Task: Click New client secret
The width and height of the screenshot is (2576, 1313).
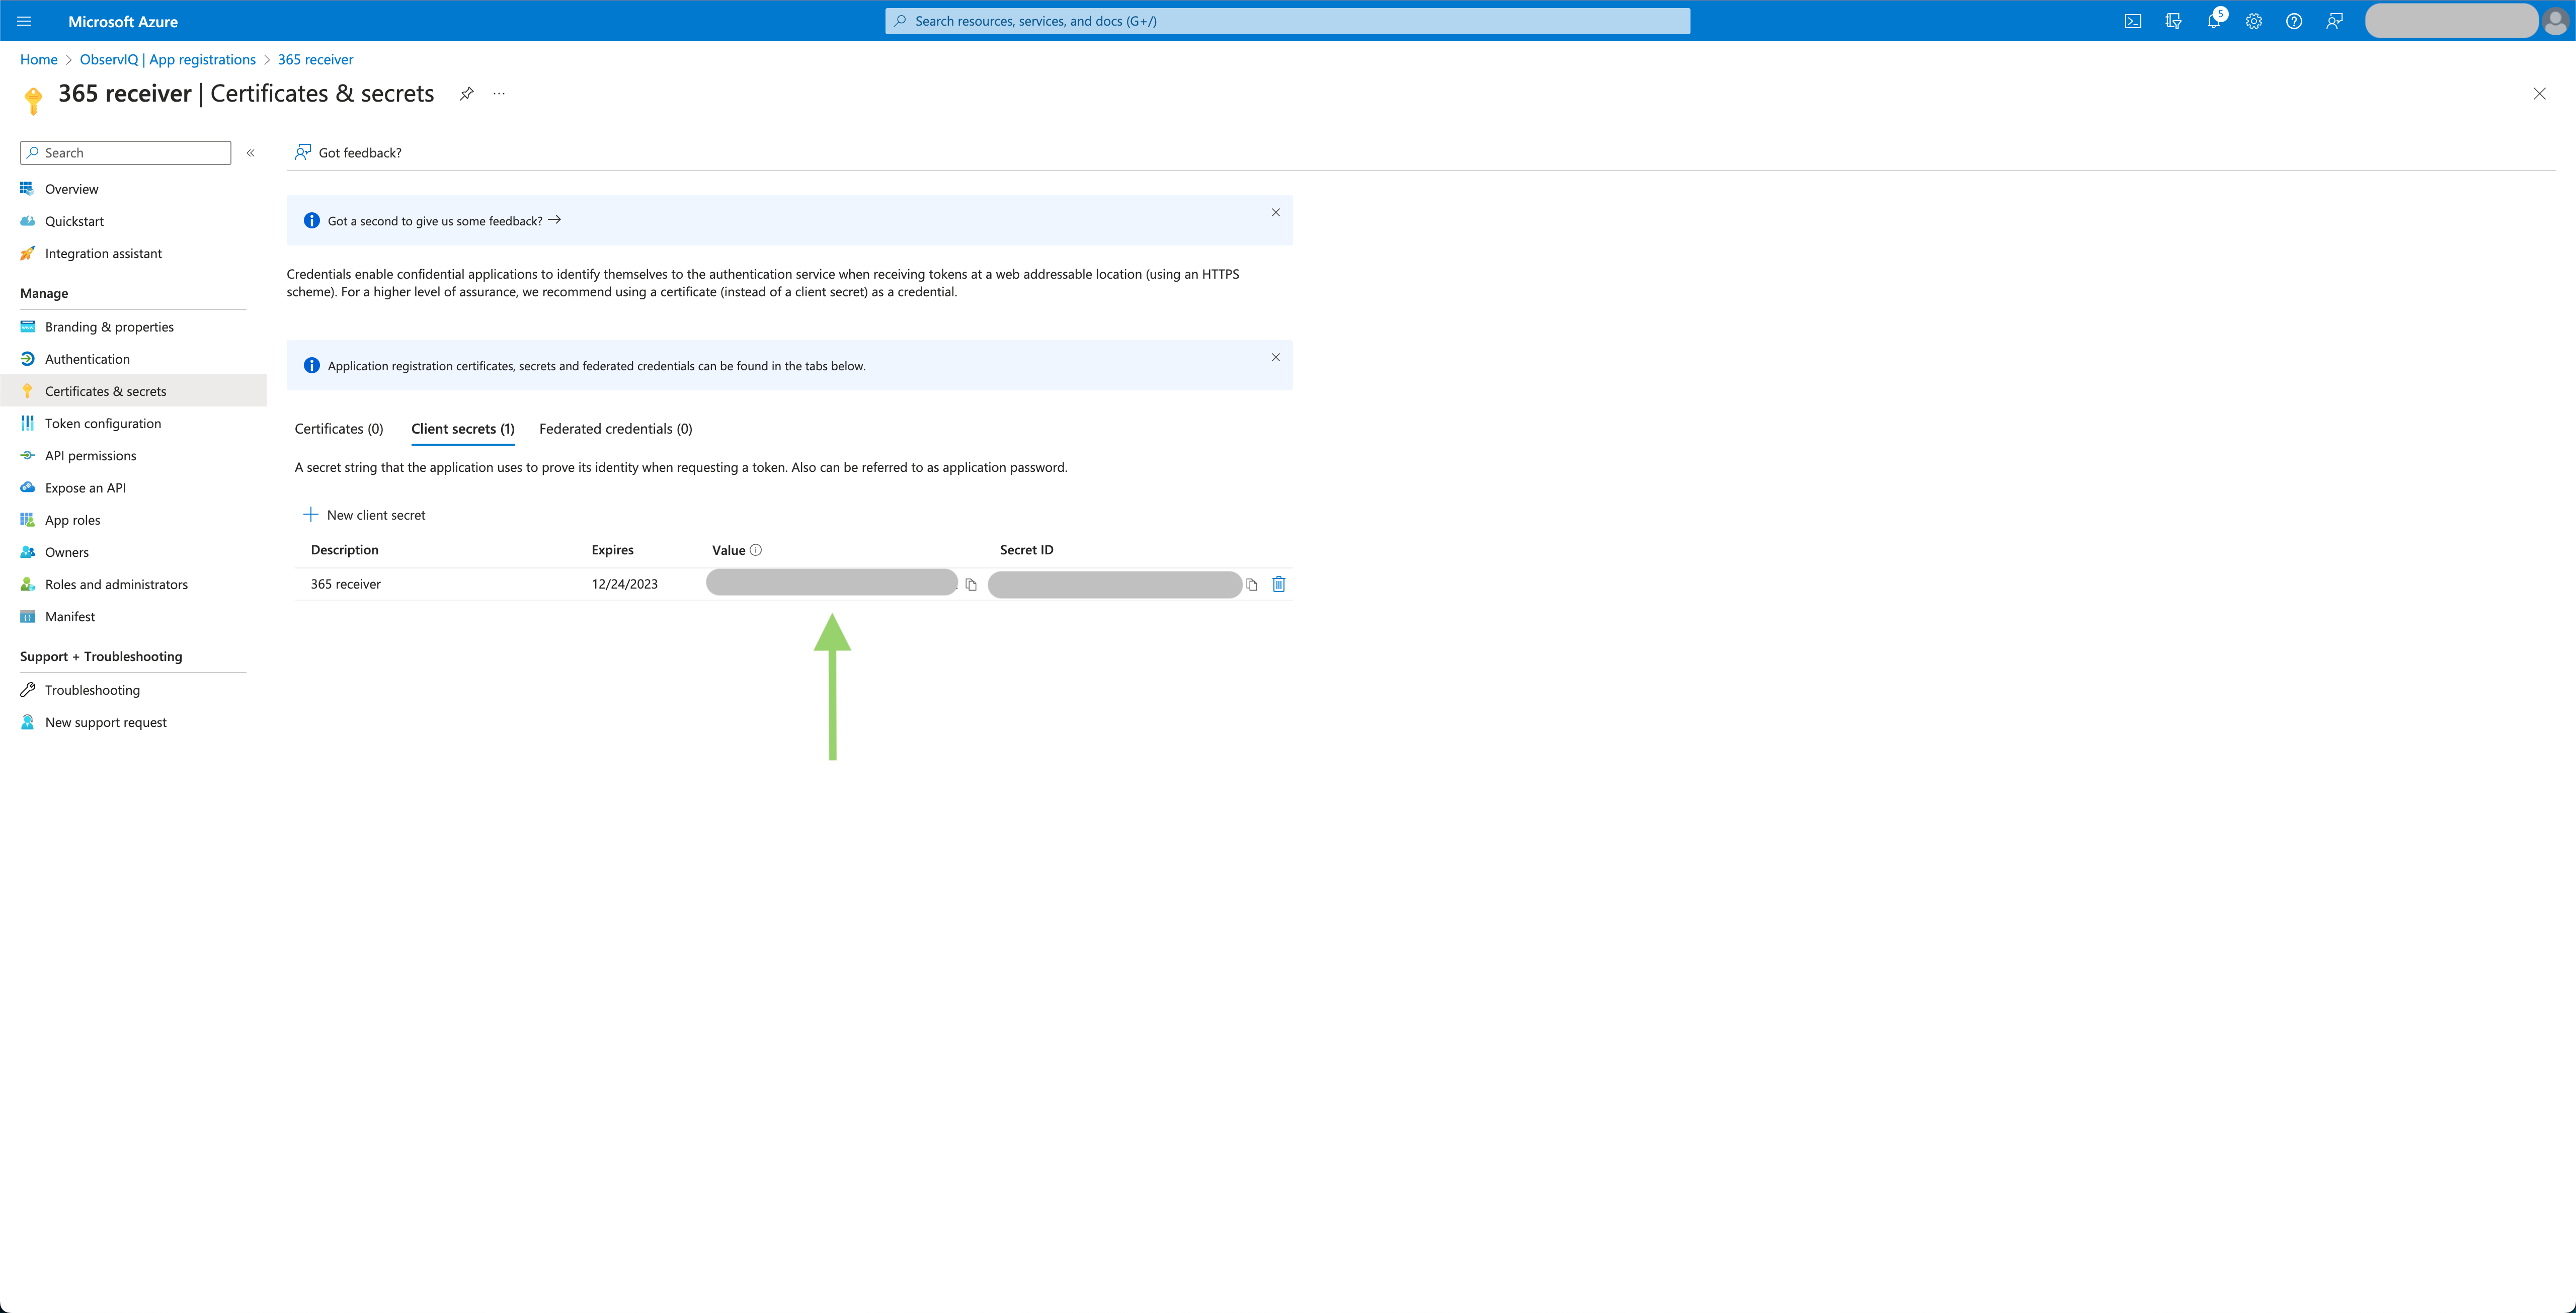Action: [364, 515]
